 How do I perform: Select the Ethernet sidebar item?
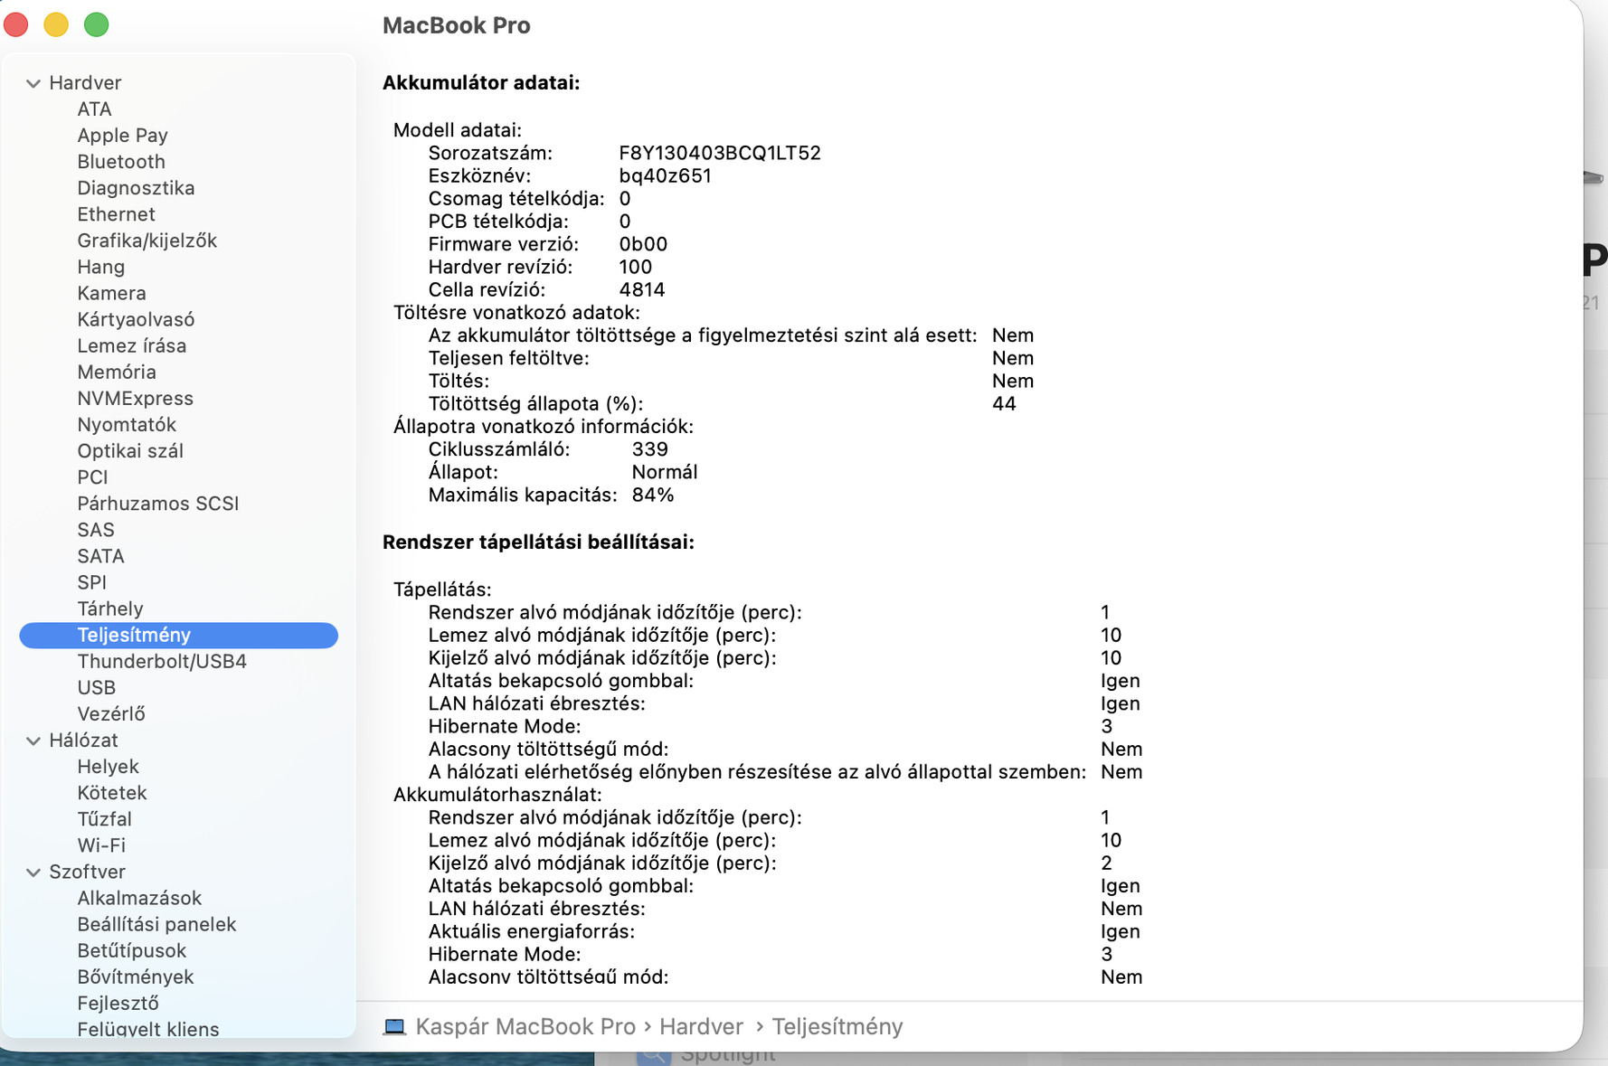(116, 214)
